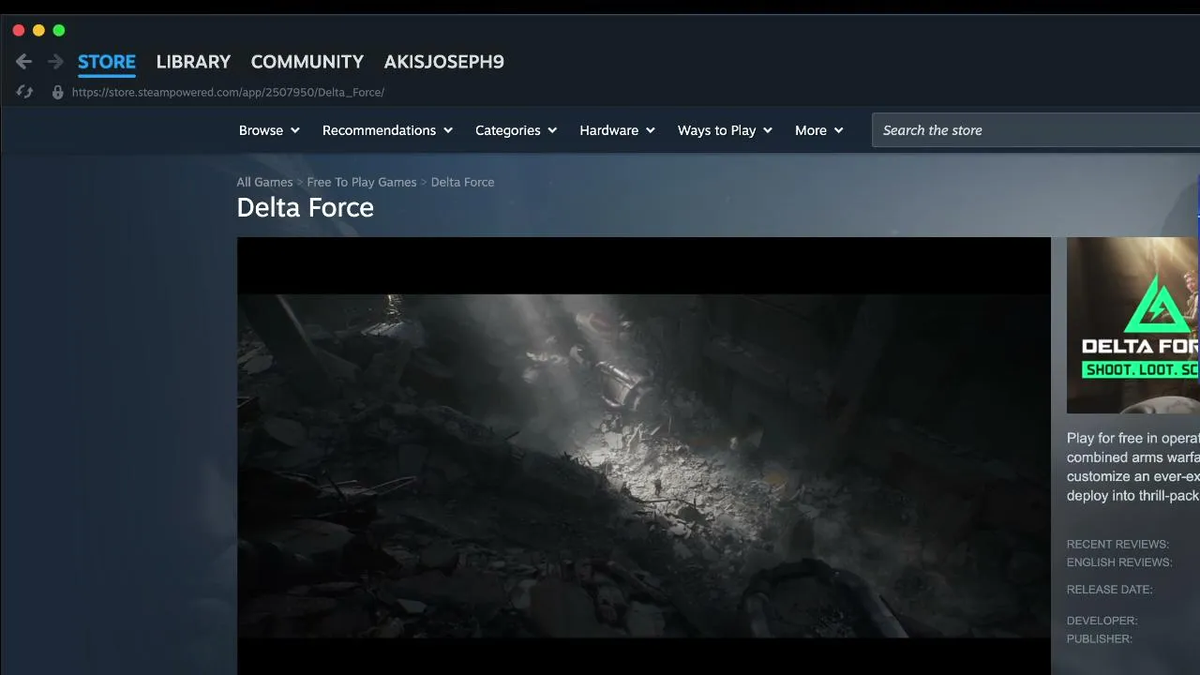Screen dimensions: 1200x675
Task: Click the RECENT REVIEWS label
Action: 1117,544
